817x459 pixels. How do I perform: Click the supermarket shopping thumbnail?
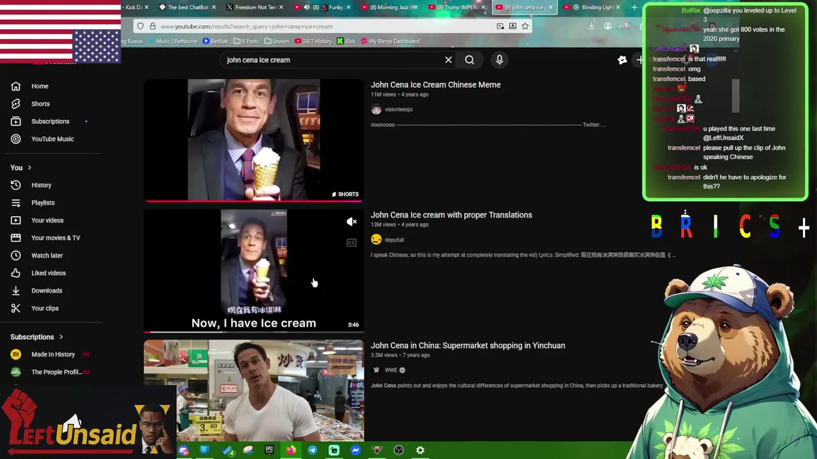(253, 390)
